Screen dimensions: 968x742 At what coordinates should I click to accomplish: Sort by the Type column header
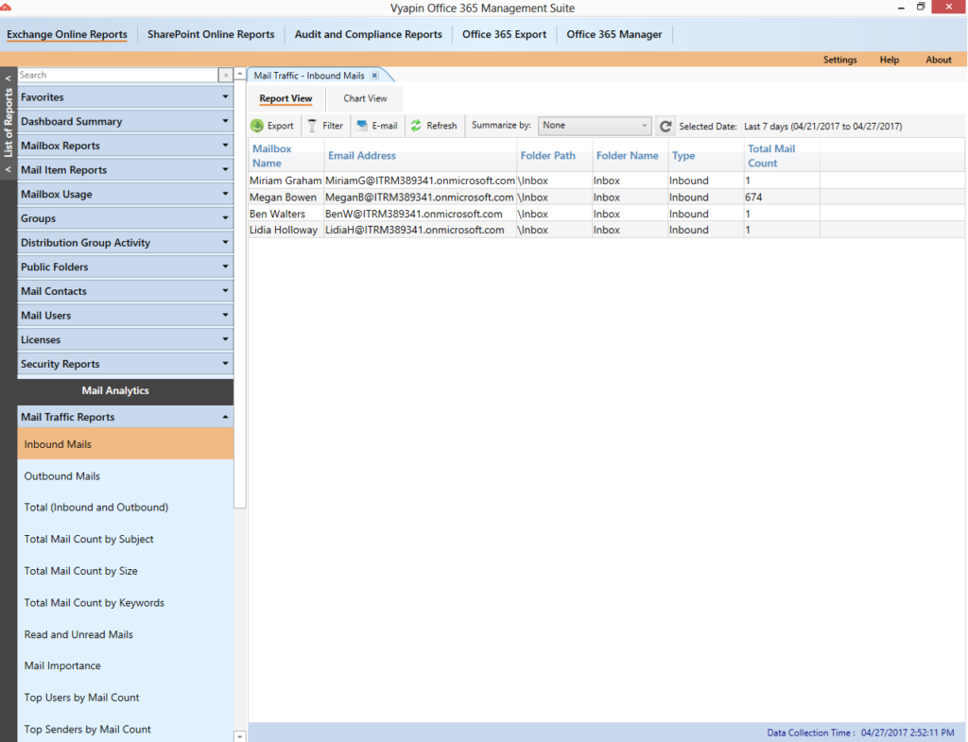point(706,156)
